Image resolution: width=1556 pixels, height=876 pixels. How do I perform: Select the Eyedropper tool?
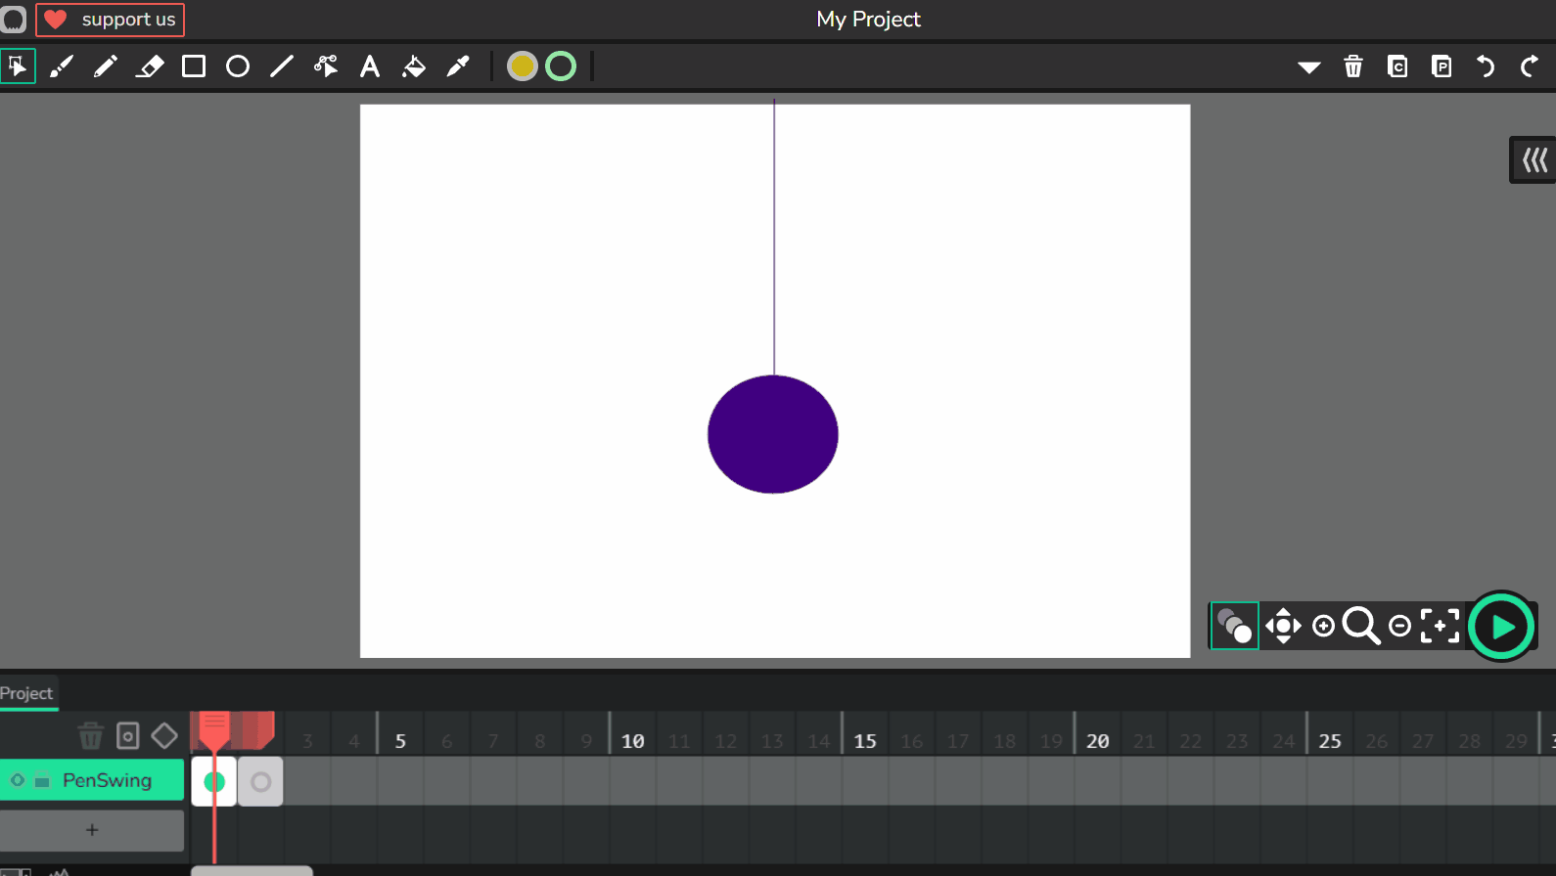tap(458, 66)
